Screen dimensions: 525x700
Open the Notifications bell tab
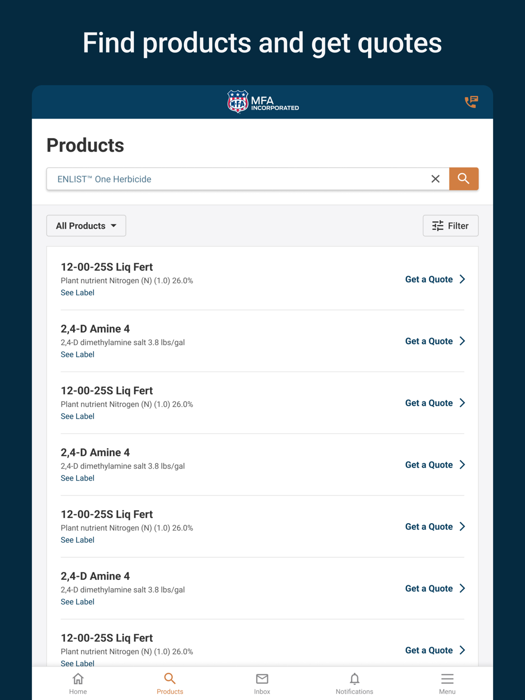coord(354,683)
